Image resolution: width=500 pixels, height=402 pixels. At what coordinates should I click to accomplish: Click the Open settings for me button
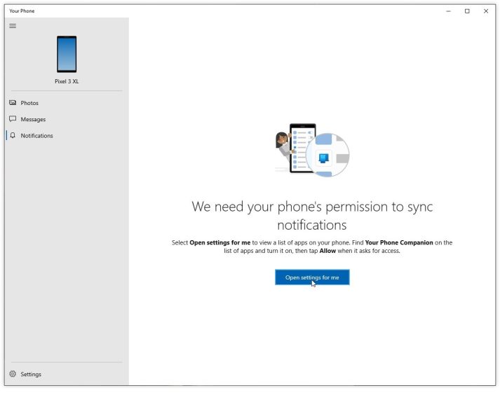(x=312, y=277)
